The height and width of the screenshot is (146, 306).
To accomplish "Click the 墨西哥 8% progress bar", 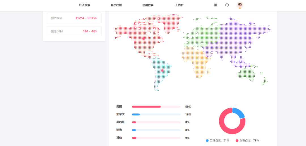I will pos(156,122).
